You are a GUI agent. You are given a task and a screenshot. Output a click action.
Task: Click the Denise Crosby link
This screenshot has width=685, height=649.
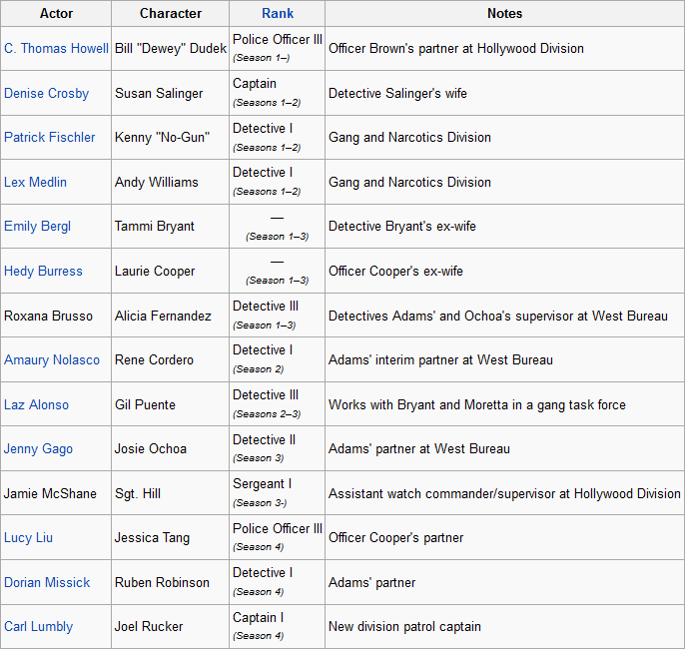[x=46, y=93]
